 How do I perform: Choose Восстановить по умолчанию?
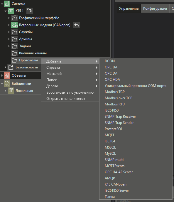(x=70, y=92)
